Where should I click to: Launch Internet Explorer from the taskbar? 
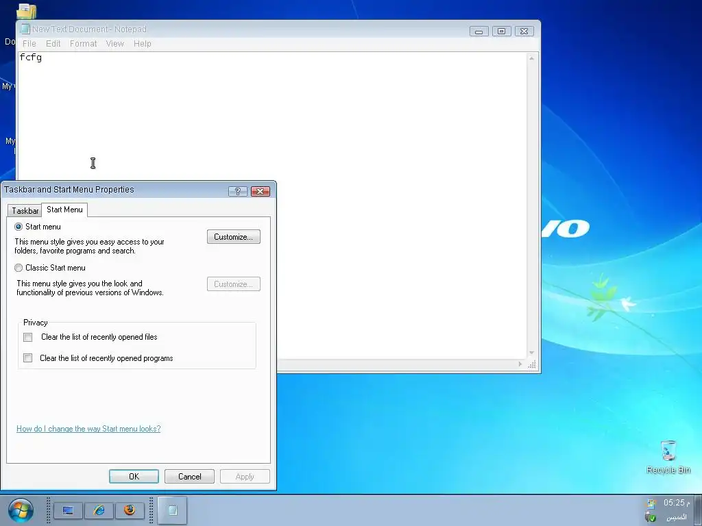(99, 510)
